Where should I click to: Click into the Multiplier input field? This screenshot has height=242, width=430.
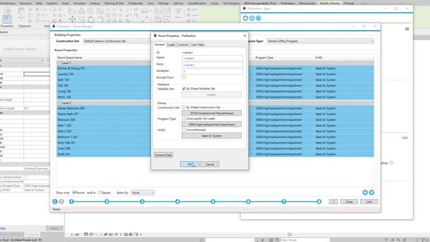[x=212, y=71]
